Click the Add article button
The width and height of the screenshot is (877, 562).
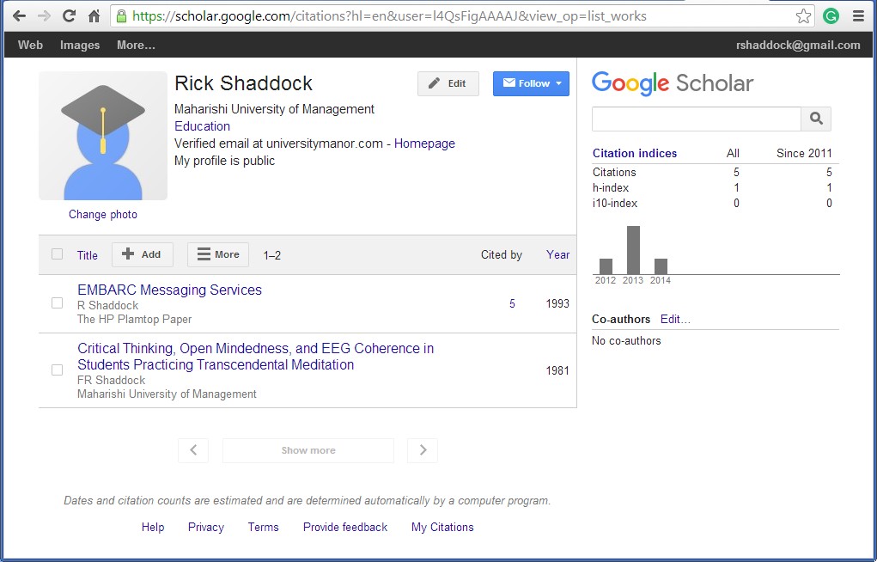point(142,254)
